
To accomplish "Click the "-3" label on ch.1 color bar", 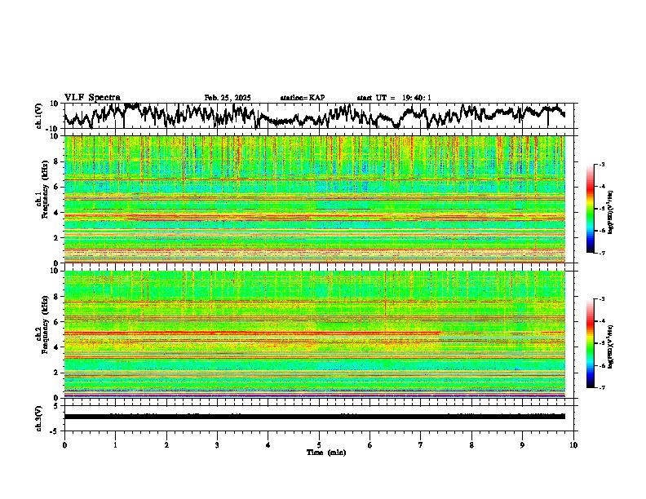I will click(x=601, y=164).
